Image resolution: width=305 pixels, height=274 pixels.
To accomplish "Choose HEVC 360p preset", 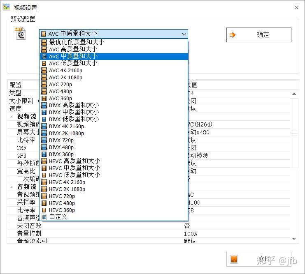I will coord(114,210).
